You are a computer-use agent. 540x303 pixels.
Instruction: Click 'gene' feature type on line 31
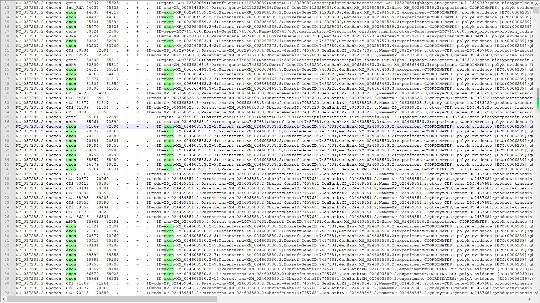71,3
